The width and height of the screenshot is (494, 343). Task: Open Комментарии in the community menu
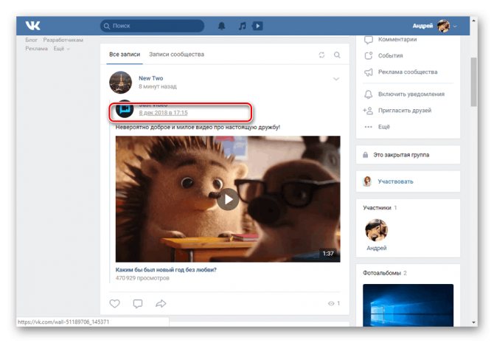click(397, 39)
